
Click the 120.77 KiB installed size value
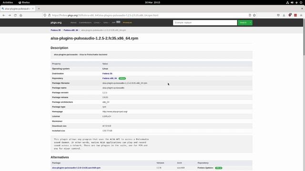[107, 131]
